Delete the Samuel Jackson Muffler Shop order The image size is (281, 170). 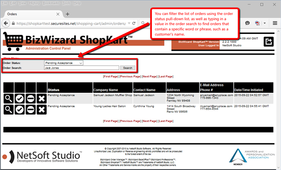coord(41,99)
